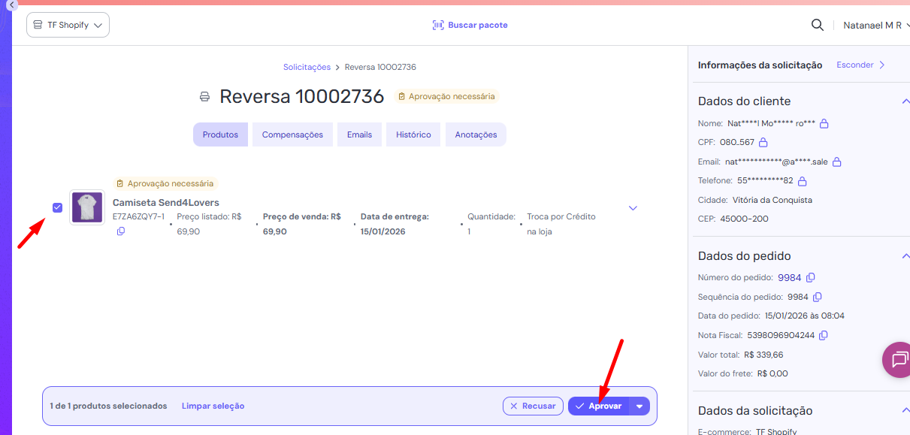The image size is (910, 435).
Task: Open the TF Shopify store dropdown
Action: pyautogui.click(x=68, y=25)
